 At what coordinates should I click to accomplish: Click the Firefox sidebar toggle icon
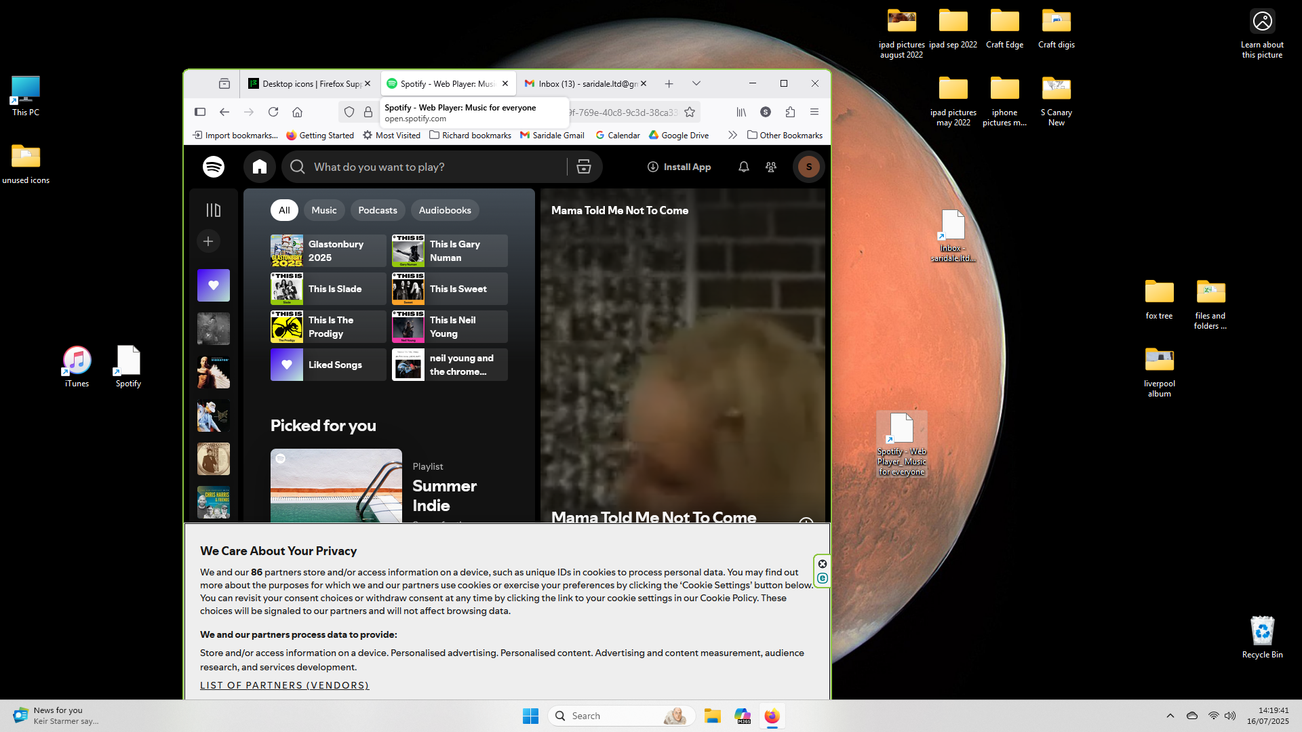tap(200, 112)
